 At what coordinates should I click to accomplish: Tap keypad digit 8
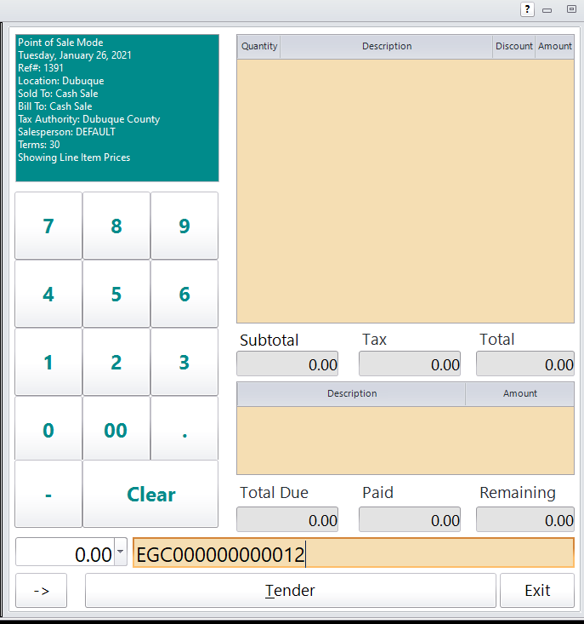pos(116,226)
